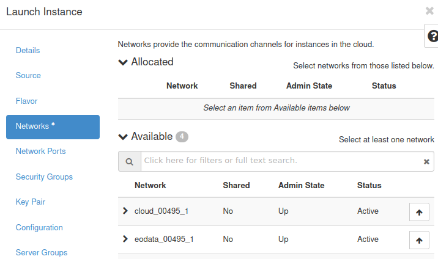
Task: Switch to the Configuration step
Action: (39, 227)
